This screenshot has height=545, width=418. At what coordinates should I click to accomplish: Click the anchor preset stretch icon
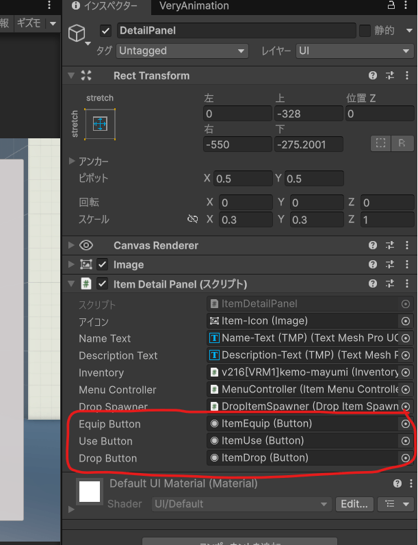100,124
